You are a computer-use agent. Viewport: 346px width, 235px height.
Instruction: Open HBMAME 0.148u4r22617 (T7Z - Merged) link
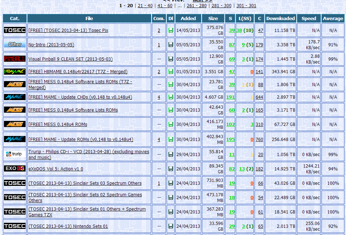click(78, 72)
